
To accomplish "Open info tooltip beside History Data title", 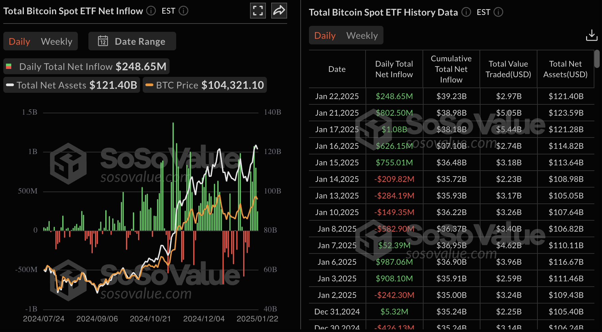I will click(x=466, y=12).
